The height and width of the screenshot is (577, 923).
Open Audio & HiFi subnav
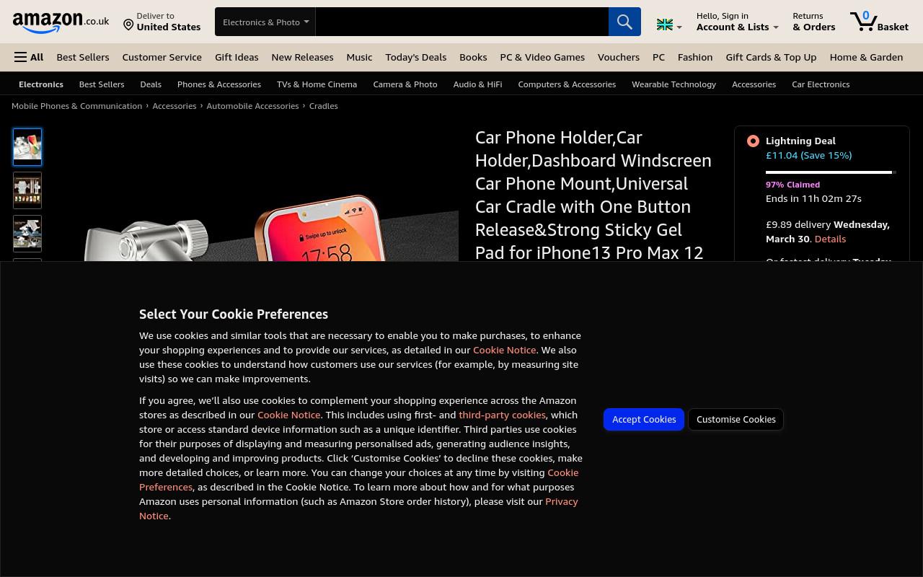(x=477, y=84)
